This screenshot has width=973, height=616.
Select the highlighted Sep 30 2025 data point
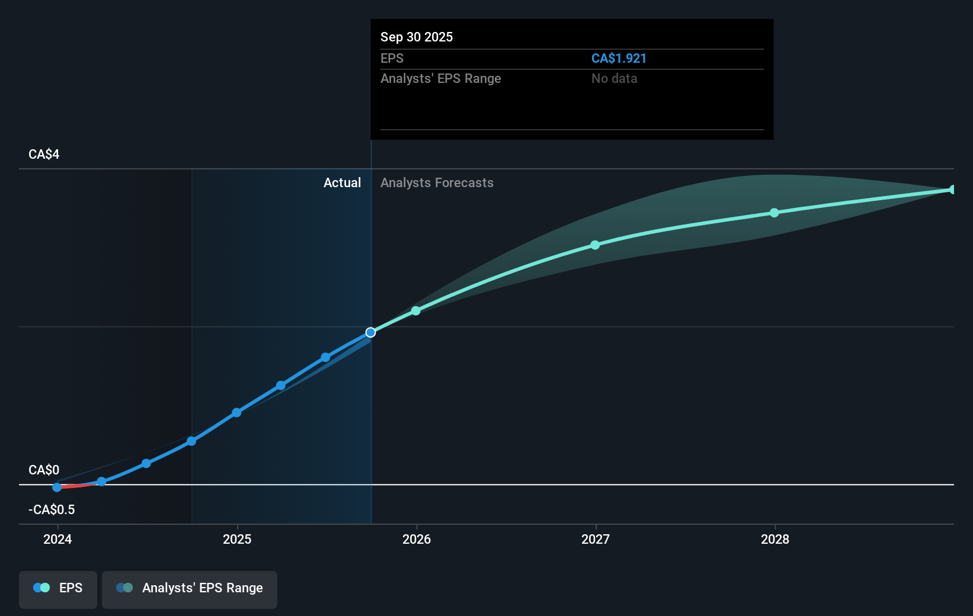pos(370,332)
